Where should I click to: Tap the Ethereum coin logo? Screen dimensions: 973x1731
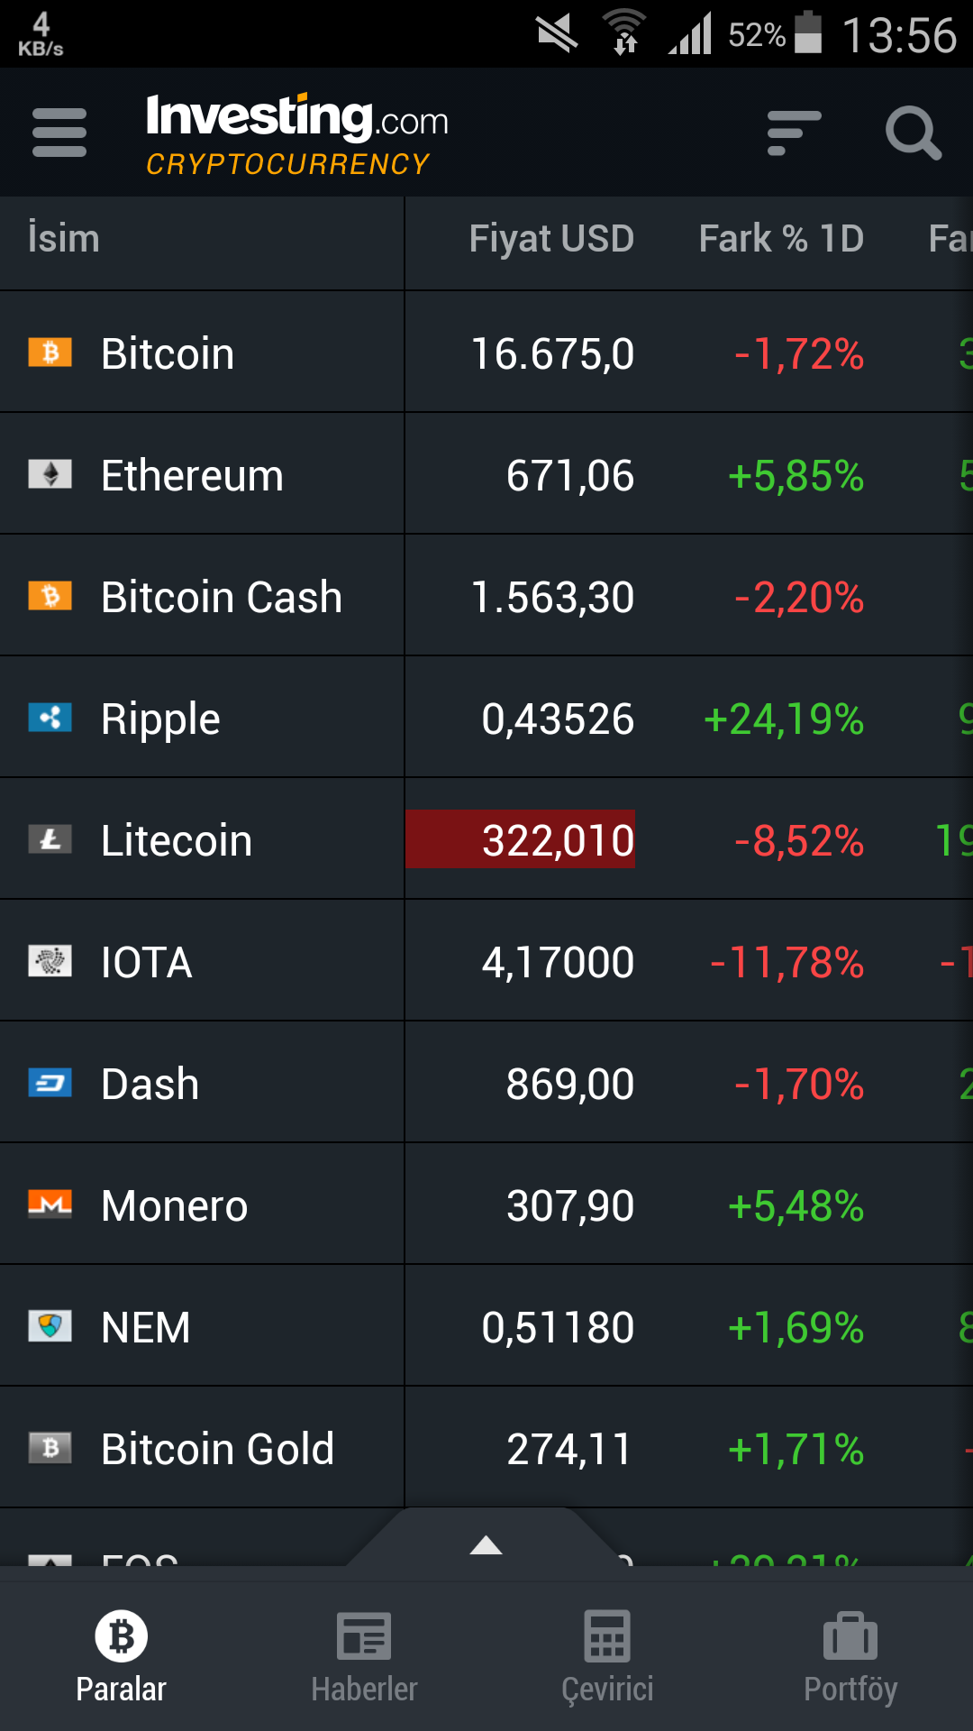[50, 474]
